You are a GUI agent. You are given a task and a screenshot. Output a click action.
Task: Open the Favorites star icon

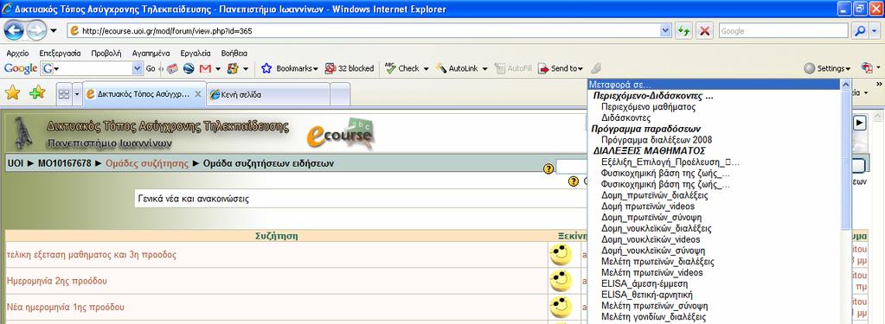[12, 93]
